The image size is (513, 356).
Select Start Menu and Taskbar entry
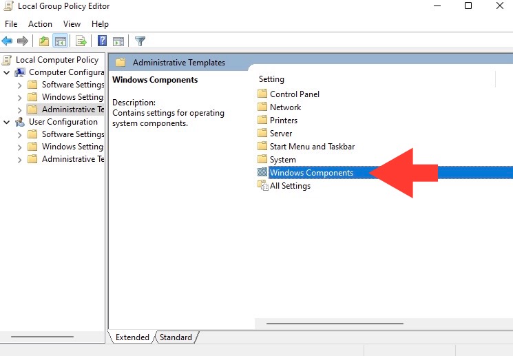pos(312,147)
